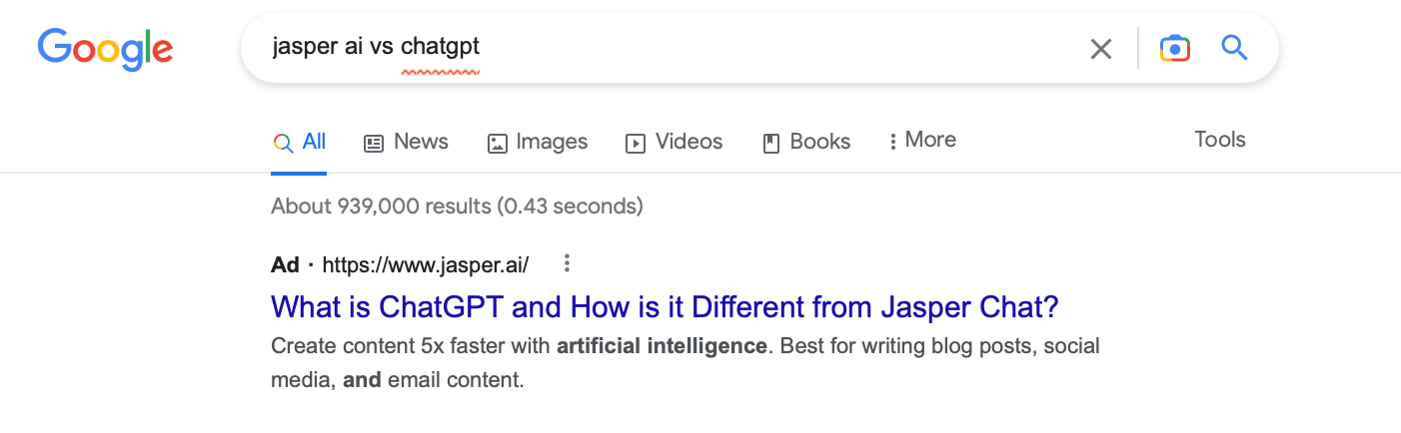This screenshot has width=1401, height=433.
Task: Click the Google logo
Action: click(105, 49)
